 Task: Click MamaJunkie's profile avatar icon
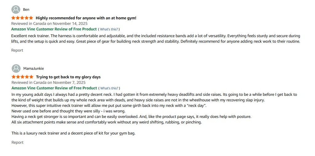(x=16, y=68)
